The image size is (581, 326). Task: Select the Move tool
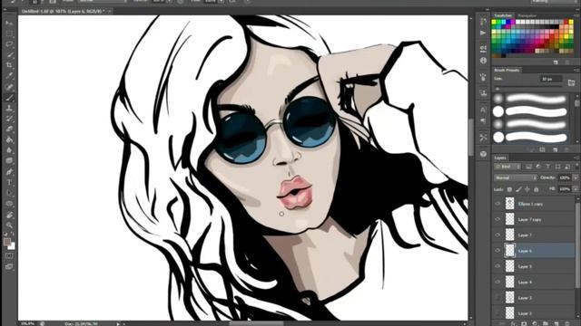9,23
